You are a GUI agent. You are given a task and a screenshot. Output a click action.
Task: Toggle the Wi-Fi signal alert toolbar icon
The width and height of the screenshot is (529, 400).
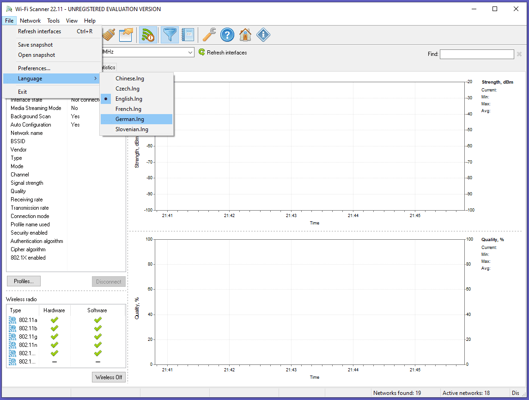pos(148,35)
